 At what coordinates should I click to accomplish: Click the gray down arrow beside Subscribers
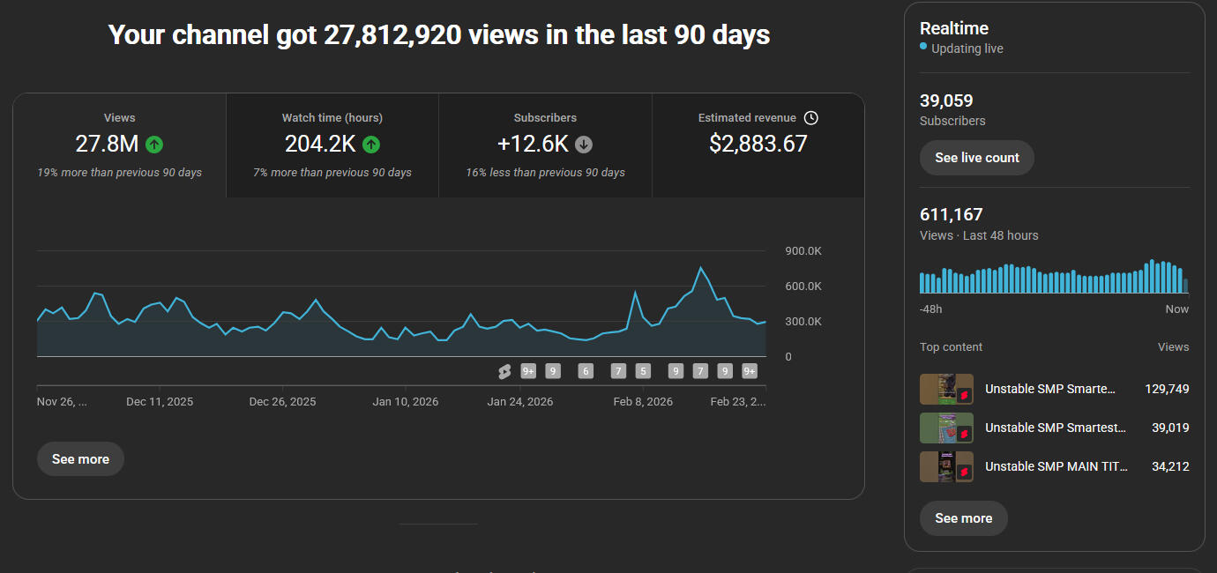[x=583, y=145]
